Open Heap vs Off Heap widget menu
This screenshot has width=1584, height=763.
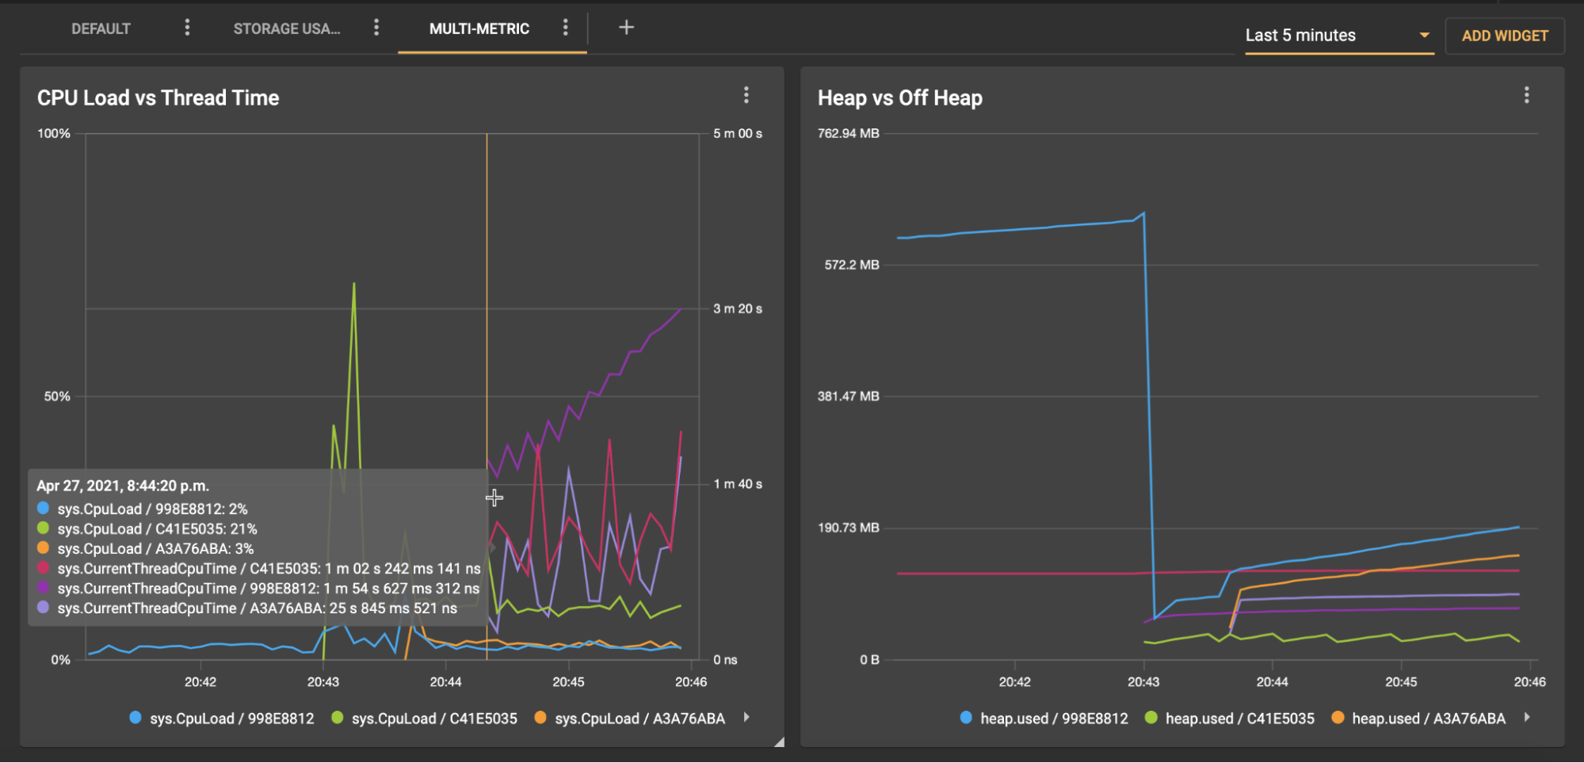1527,96
